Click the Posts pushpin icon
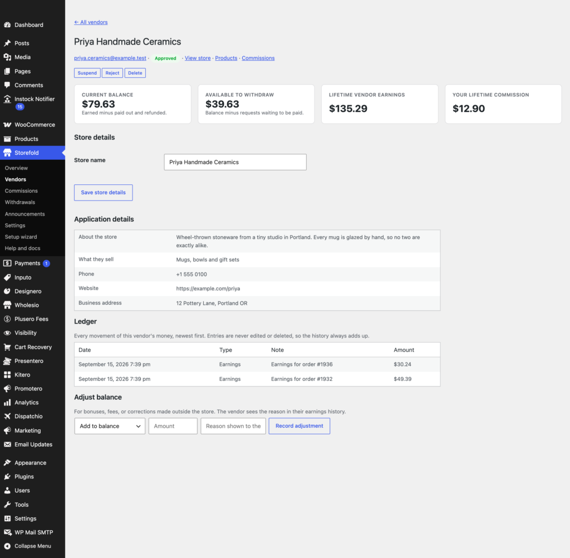570x558 pixels. pyautogui.click(x=7, y=43)
